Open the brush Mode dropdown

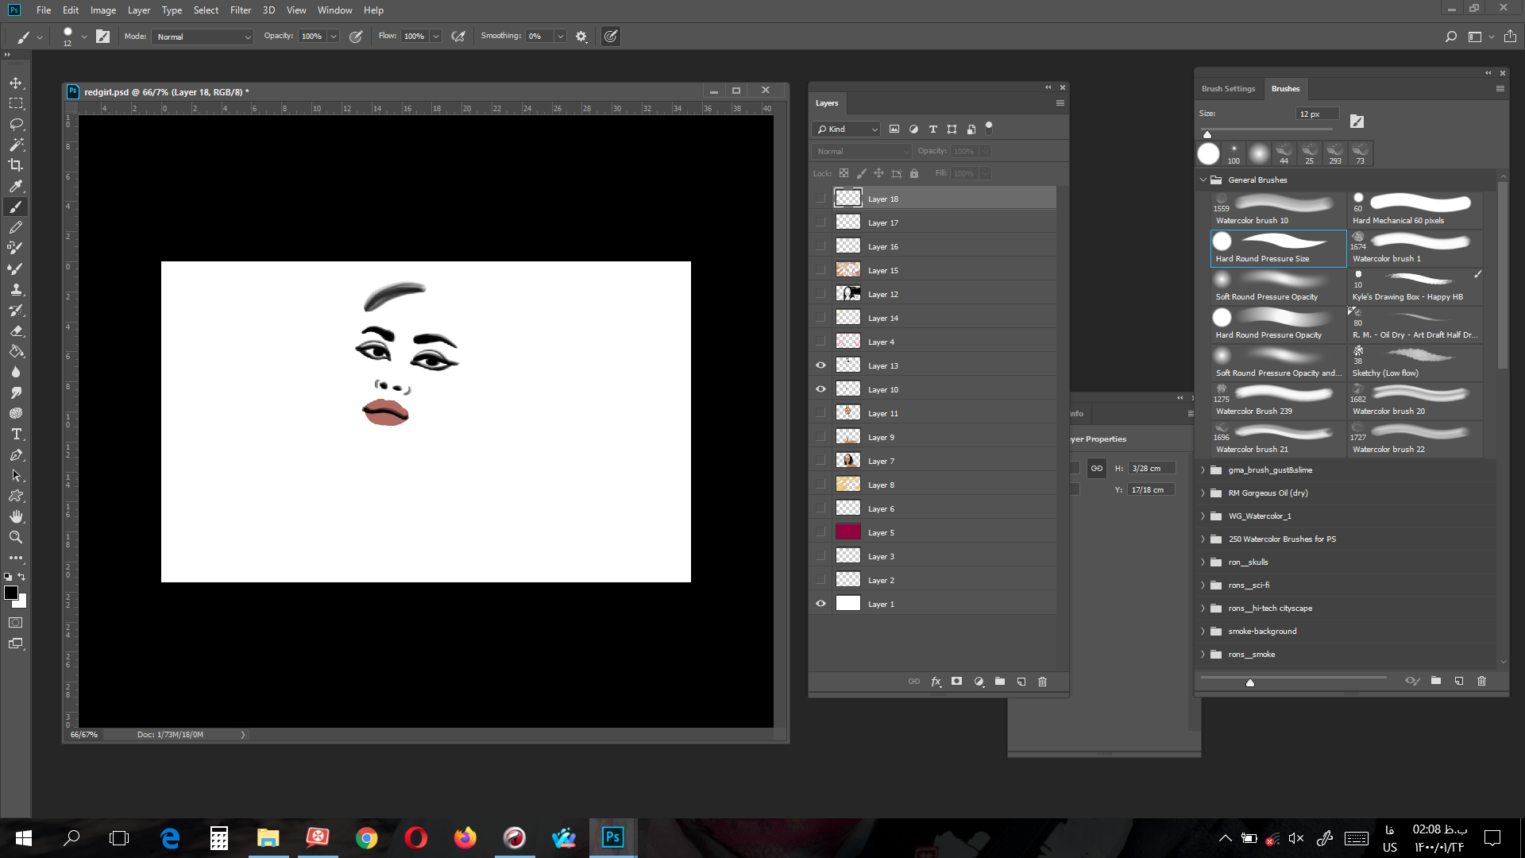point(203,37)
